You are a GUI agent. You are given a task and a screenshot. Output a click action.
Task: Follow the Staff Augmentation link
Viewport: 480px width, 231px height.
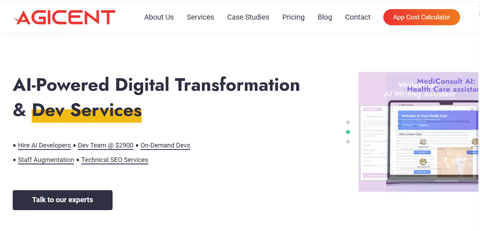point(46,160)
